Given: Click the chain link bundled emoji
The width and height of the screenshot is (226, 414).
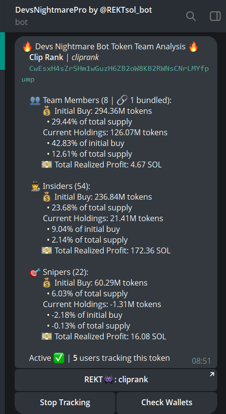Looking at the screenshot, I should (122, 101).
